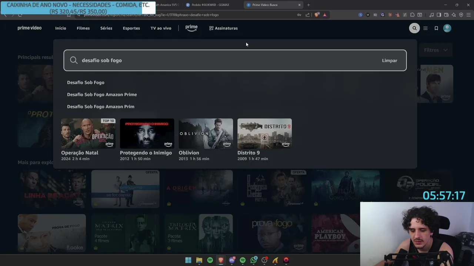Image resolution: width=474 pixels, height=266 pixels.
Task: Open the Operação Natal thumbnail
Action: tap(88, 133)
